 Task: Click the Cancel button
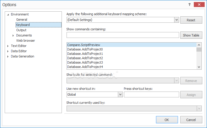pos(191,120)
